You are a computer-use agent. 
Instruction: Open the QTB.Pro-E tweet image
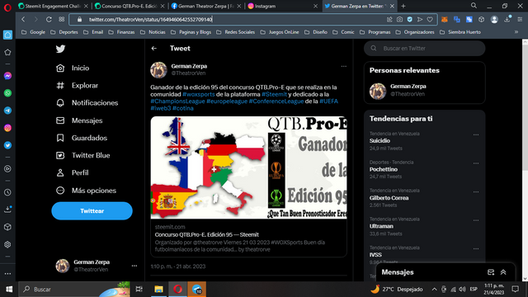248,167
